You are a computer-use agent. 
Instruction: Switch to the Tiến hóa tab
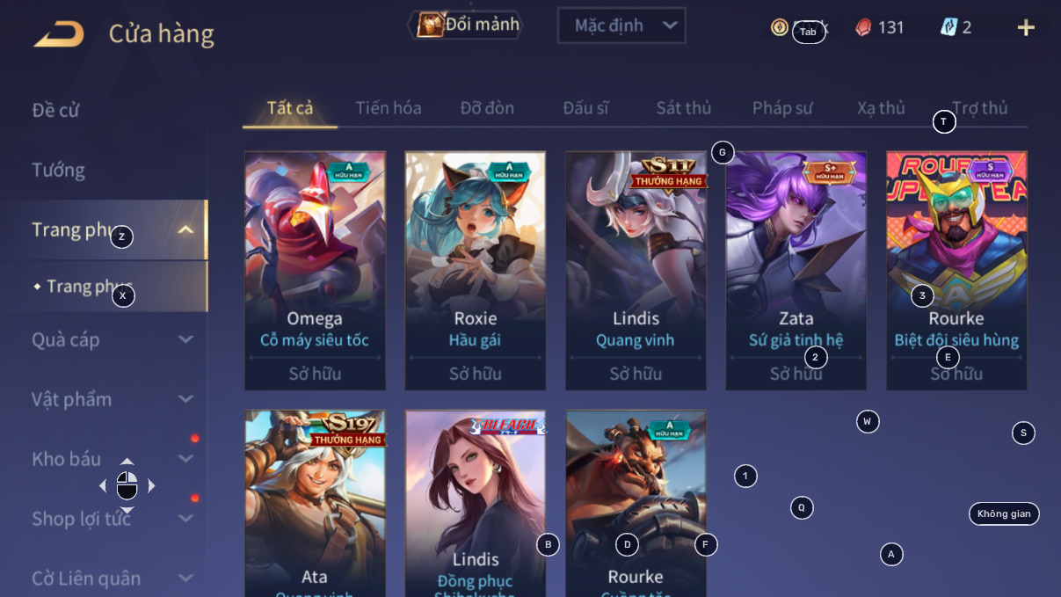click(x=389, y=108)
